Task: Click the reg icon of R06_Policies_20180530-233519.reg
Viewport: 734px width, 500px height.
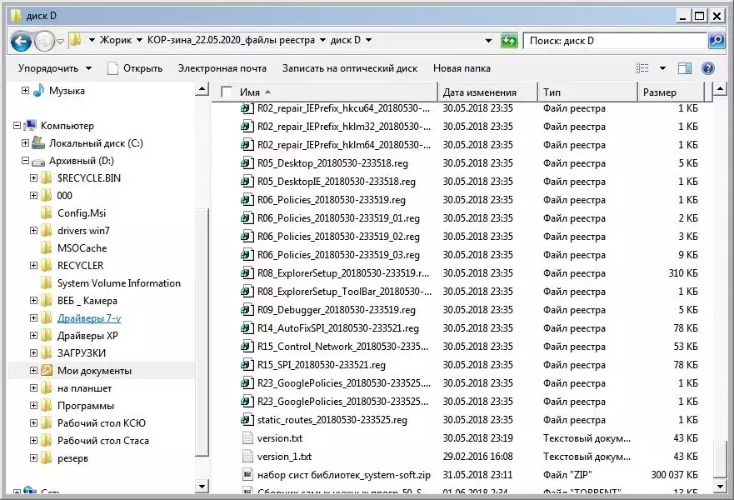Action: click(247, 199)
